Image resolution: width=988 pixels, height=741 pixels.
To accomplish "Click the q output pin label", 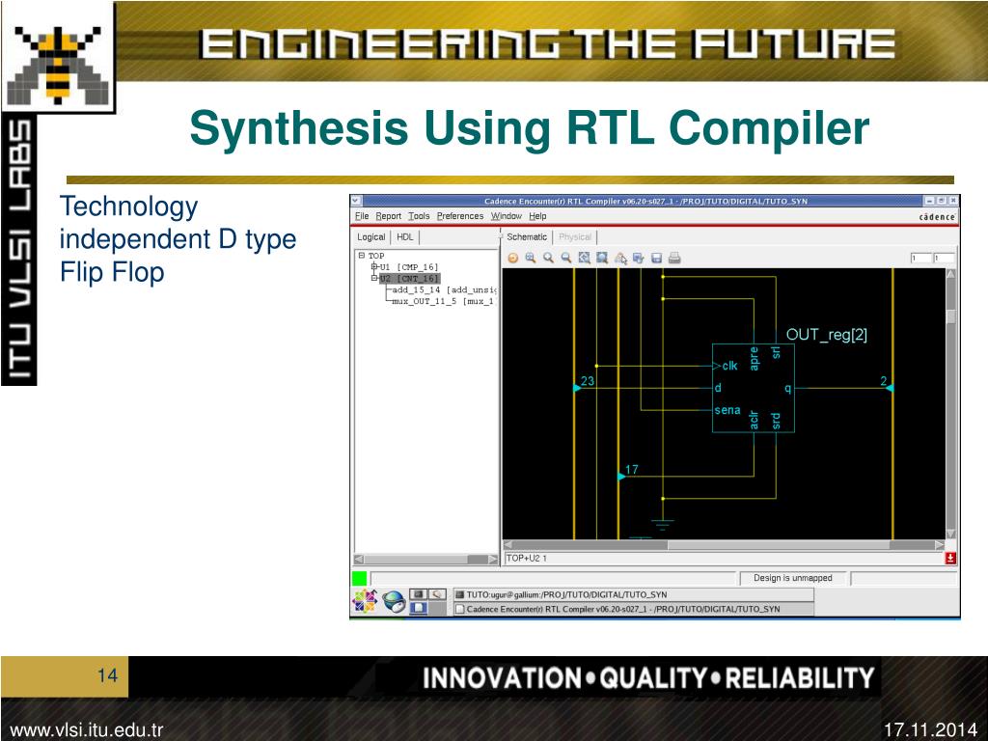I will (787, 388).
